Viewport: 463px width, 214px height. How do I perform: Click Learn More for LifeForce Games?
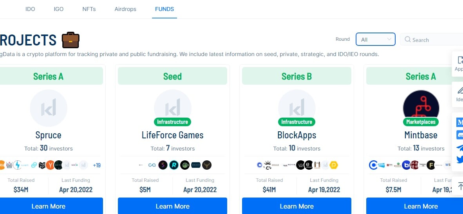(172, 206)
